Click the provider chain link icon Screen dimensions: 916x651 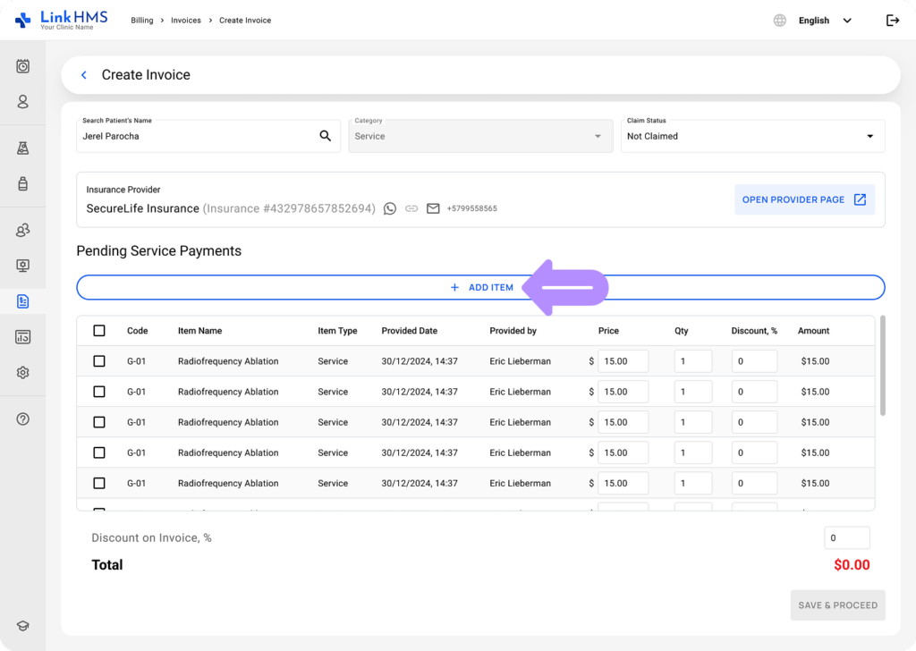click(411, 208)
